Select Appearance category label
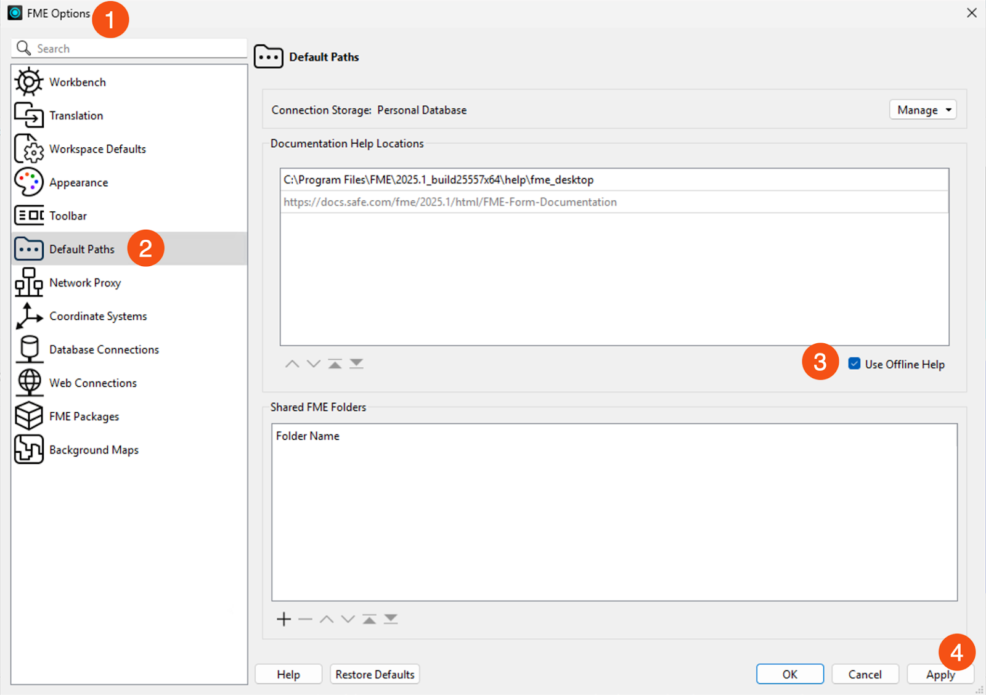 pos(79,182)
